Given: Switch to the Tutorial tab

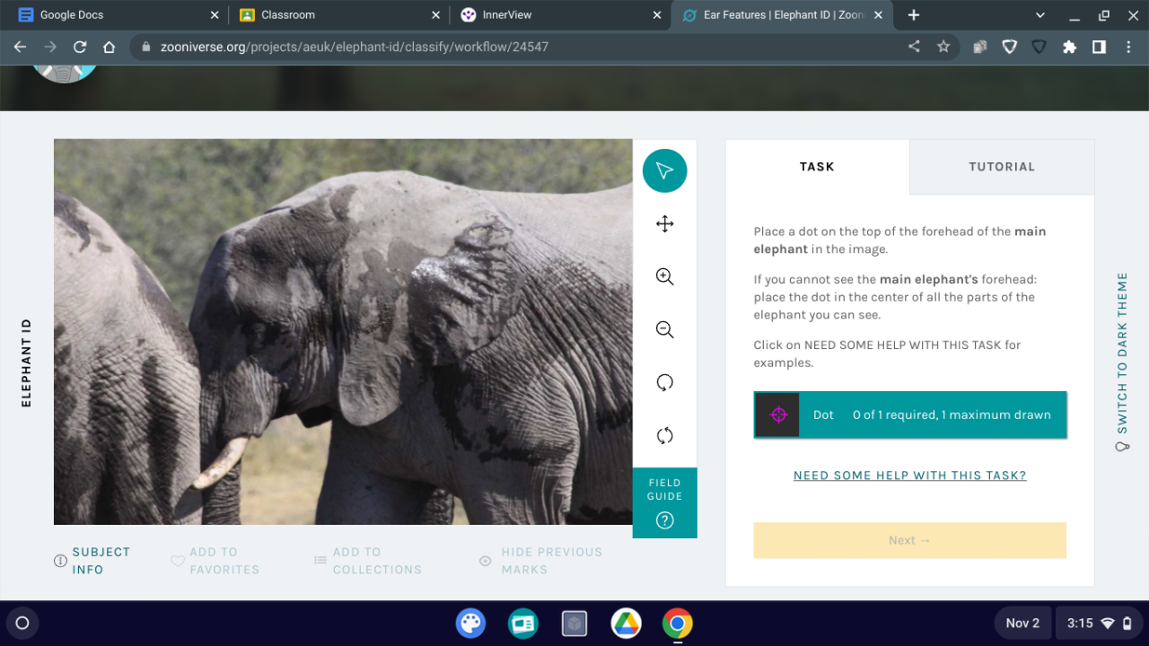Looking at the screenshot, I should (1001, 167).
